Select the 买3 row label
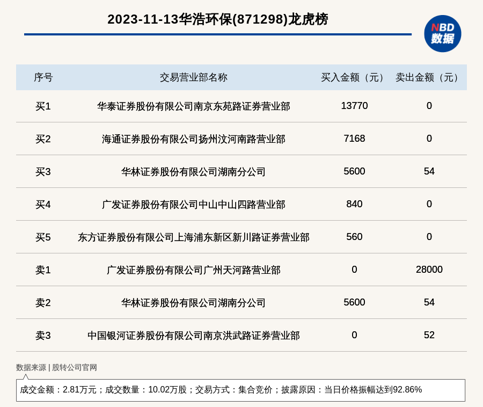Image resolution: width=483 pixels, height=407 pixels. (43, 172)
